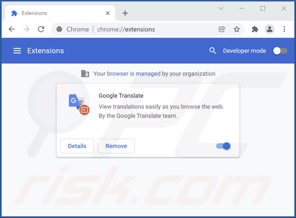Click the share page icon
The image size is (296, 218).
coord(222,29)
